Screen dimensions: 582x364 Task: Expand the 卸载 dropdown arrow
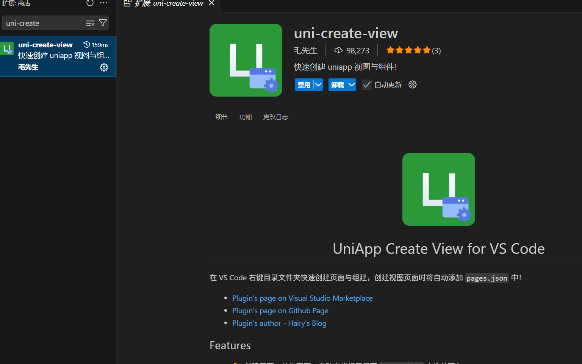tap(352, 85)
